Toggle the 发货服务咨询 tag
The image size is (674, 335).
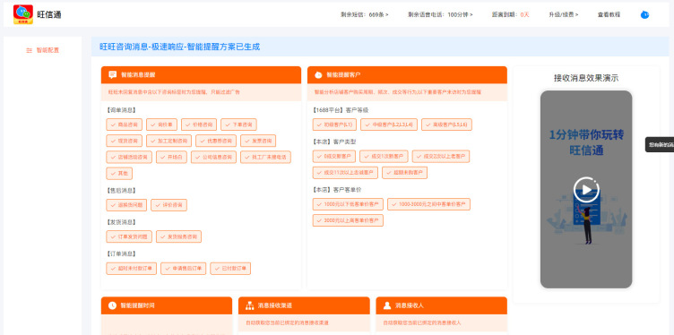[178, 236]
